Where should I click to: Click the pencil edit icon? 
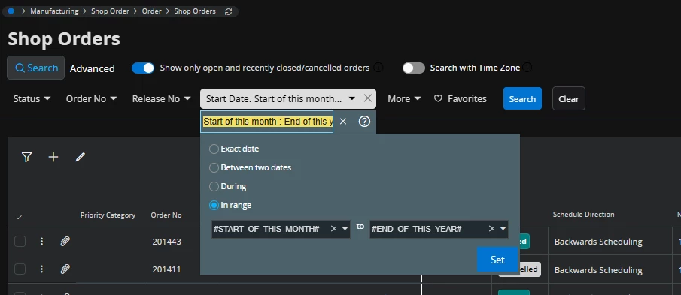coord(80,157)
